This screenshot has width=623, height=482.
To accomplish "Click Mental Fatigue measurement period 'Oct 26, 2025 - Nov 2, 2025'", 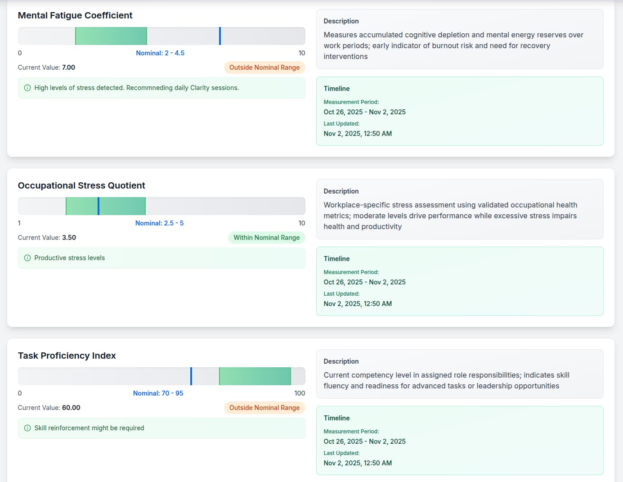I will coord(364,112).
